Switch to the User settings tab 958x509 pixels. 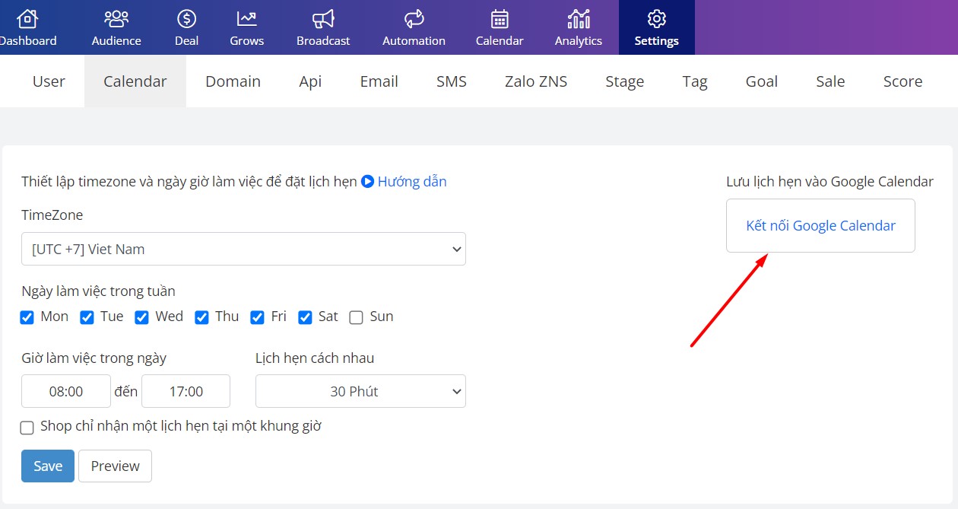[x=49, y=81]
